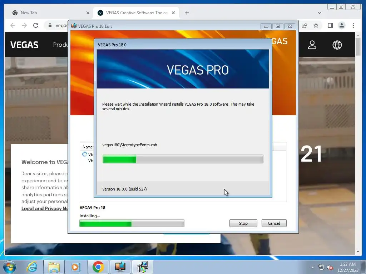This screenshot has width=366, height=274.
Task: Minimize the VEGAS Pro 18 Edit window
Action: tap(266, 26)
